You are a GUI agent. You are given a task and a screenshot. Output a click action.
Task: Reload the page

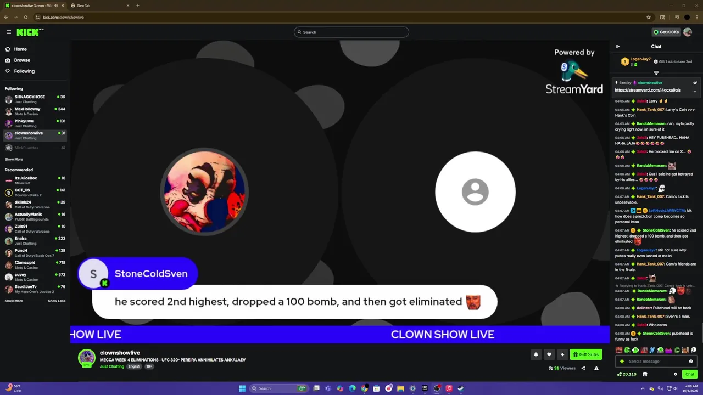point(25,17)
